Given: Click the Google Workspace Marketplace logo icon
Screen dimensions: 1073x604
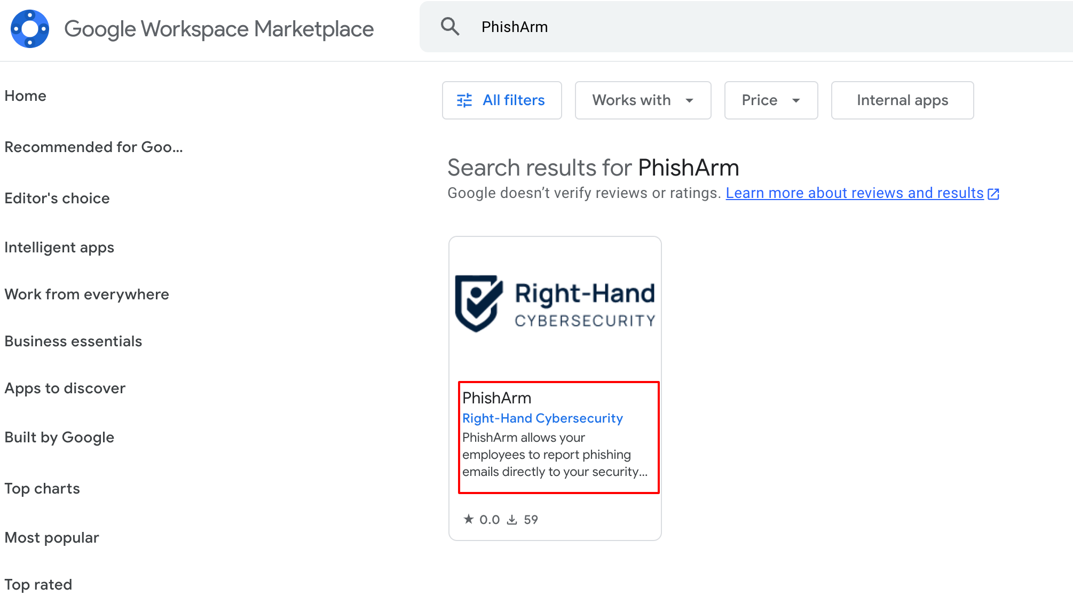Looking at the screenshot, I should [x=30, y=29].
